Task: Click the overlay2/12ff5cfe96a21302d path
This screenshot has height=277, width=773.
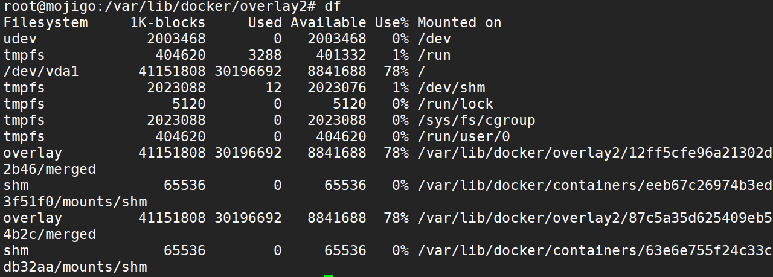Action: (595, 153)
